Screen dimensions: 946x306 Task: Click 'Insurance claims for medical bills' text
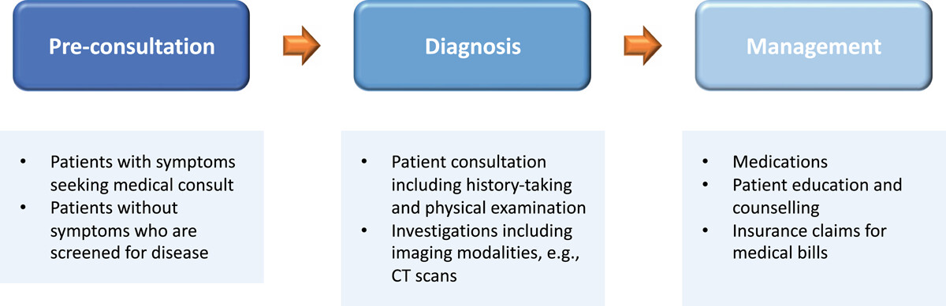point(810,242)
